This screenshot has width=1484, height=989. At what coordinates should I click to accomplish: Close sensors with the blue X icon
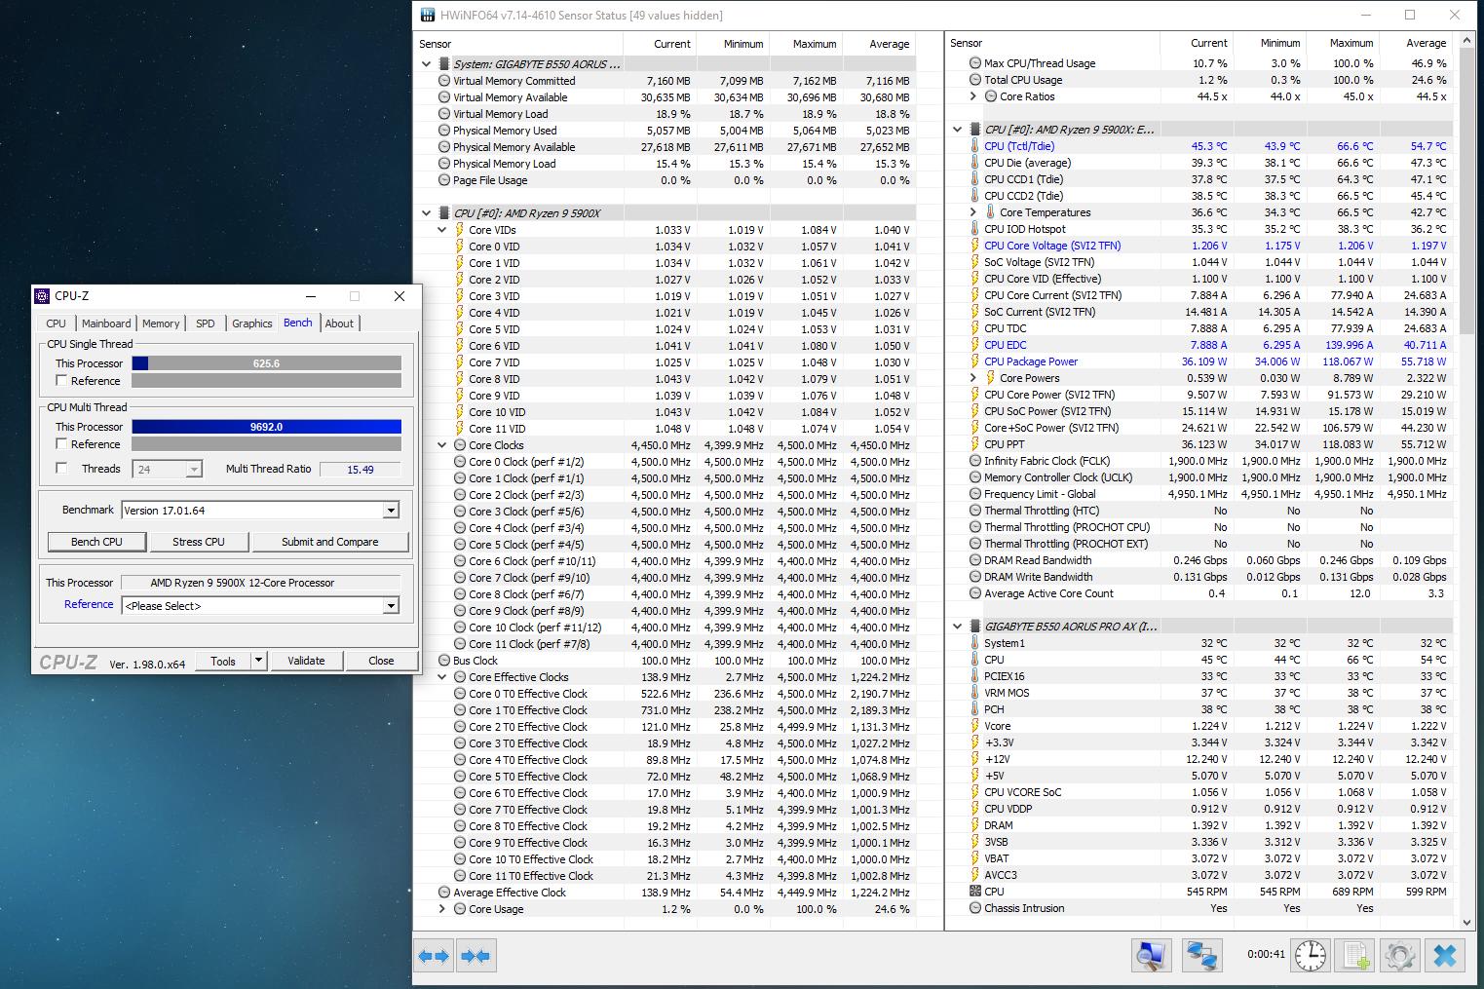click(x=1445, y=956)
